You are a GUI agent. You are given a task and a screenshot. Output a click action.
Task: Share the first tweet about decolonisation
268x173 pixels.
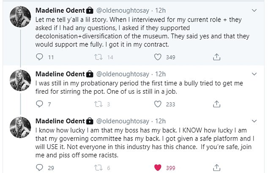(x=216, y=56)
